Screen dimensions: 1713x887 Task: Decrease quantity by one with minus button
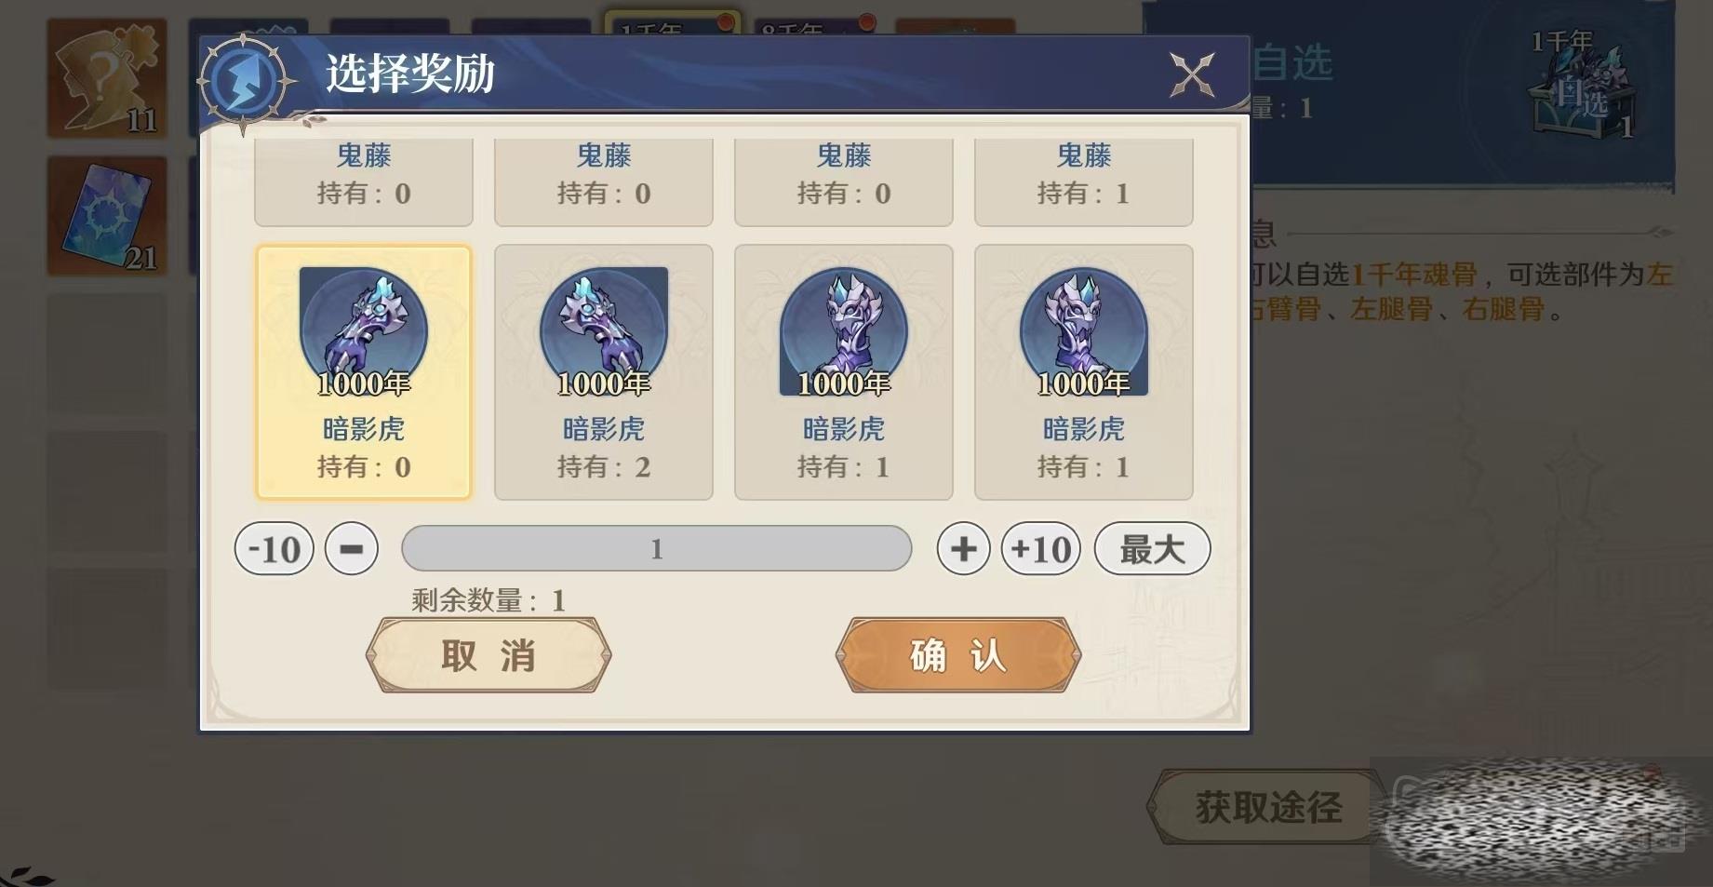[x=352, y=548]
